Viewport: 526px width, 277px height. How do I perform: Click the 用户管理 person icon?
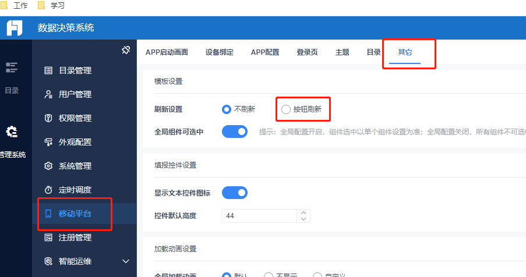click(x=48, y=94)
